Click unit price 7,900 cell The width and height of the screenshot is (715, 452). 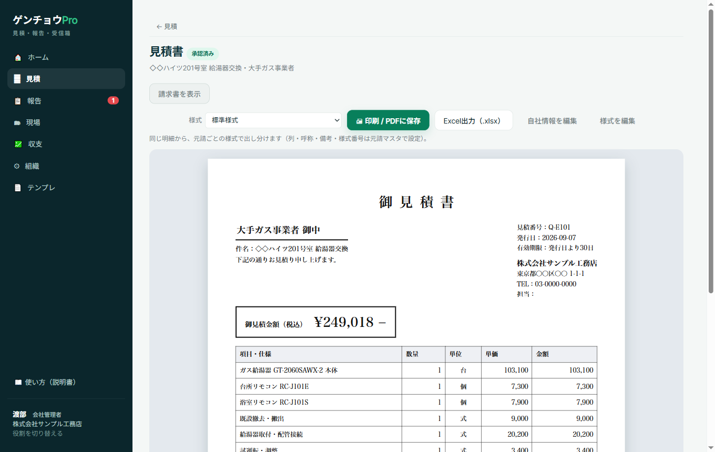[506, 403]
